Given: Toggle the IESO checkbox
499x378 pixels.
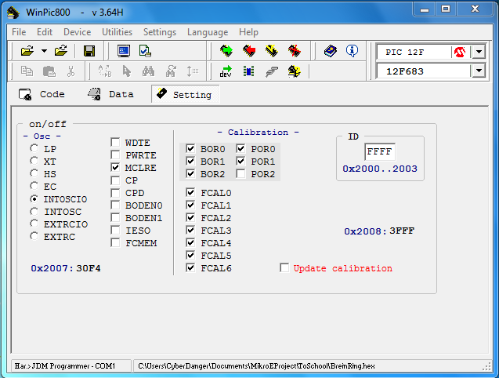Looking at the screenshot, I should pyautogui.click(x=115, y=230).
